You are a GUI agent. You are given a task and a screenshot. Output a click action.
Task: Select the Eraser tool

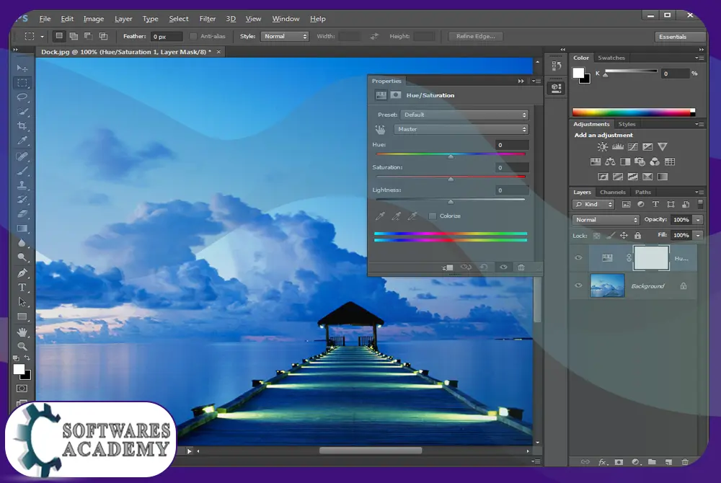tap(22, 213)
